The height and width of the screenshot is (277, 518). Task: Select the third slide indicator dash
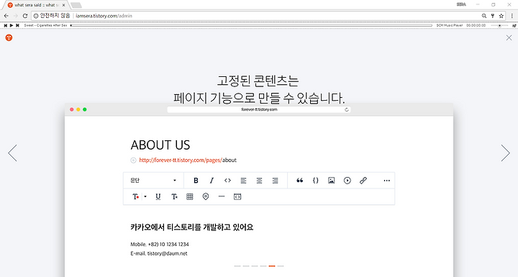(x=255, y=265)
